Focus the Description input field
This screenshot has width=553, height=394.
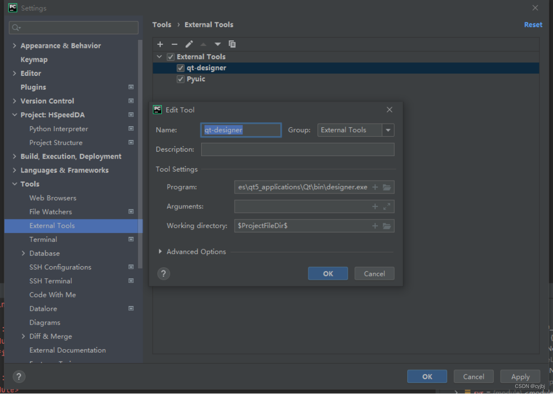click(297, 150)
